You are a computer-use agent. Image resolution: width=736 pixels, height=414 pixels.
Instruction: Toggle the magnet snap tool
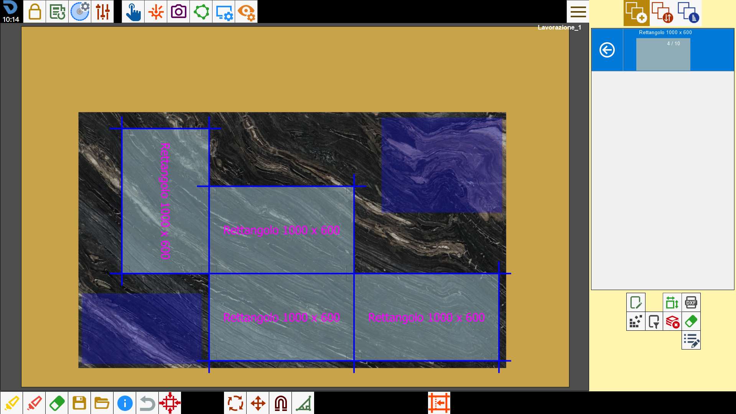[x=280, y=403]
